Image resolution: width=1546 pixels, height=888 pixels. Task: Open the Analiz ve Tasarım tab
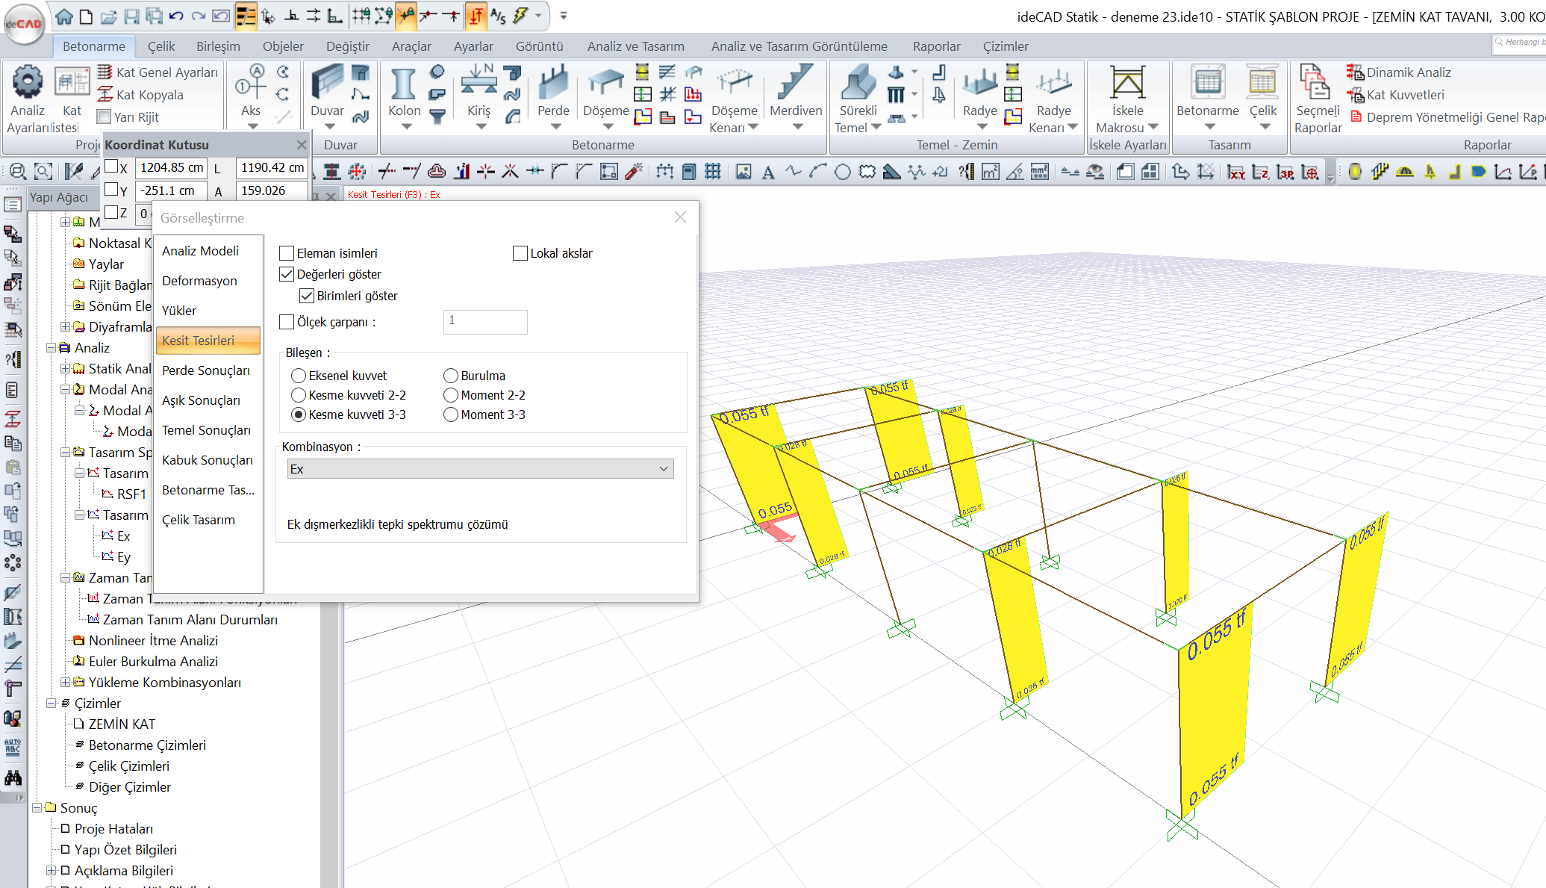coord(635,46)
